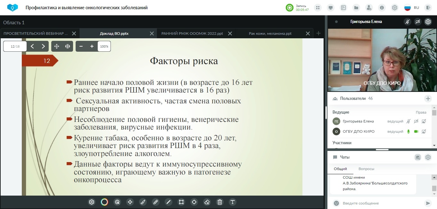
Task: Click the slide number 12/18 field
Action: click(x=15, y=46)
